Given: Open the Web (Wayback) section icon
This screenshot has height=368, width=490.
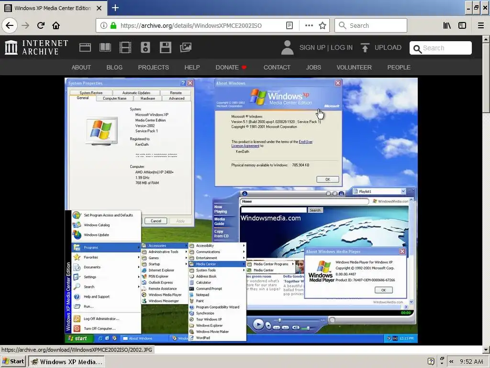Looking at the screenshot, I should click(85, 47).
